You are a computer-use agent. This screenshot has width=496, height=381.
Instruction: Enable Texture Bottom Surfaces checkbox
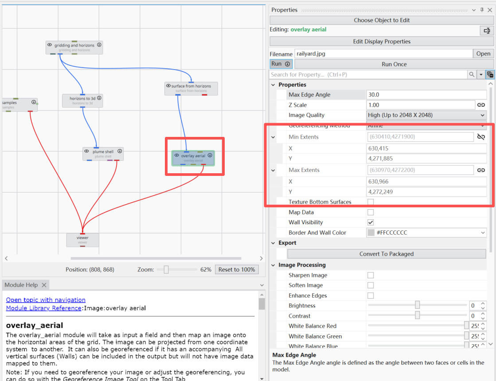(371, 202)
